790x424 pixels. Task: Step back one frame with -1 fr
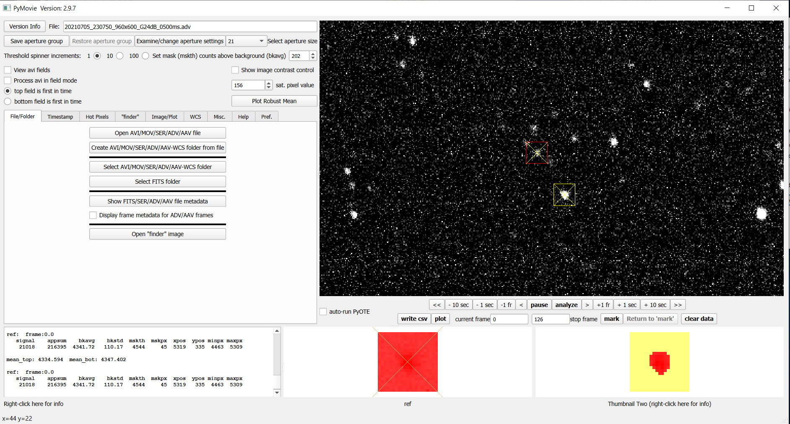[x=506, y=305]
